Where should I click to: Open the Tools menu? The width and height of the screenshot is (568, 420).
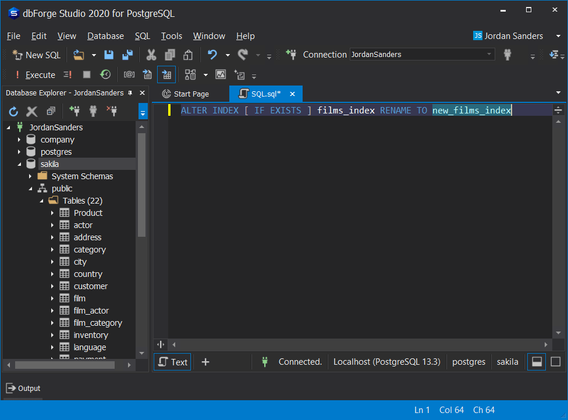(171, 36)
